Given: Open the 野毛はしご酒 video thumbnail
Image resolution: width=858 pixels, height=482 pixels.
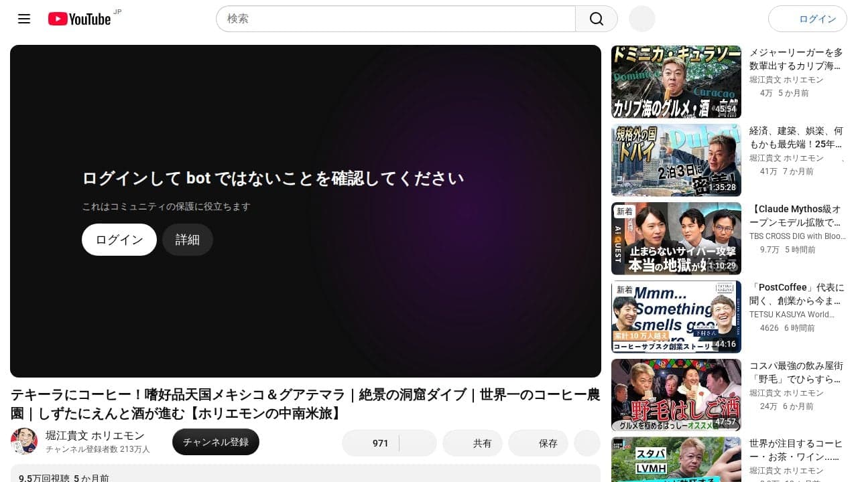Looking at the screenshot, I should click(676, 395).
